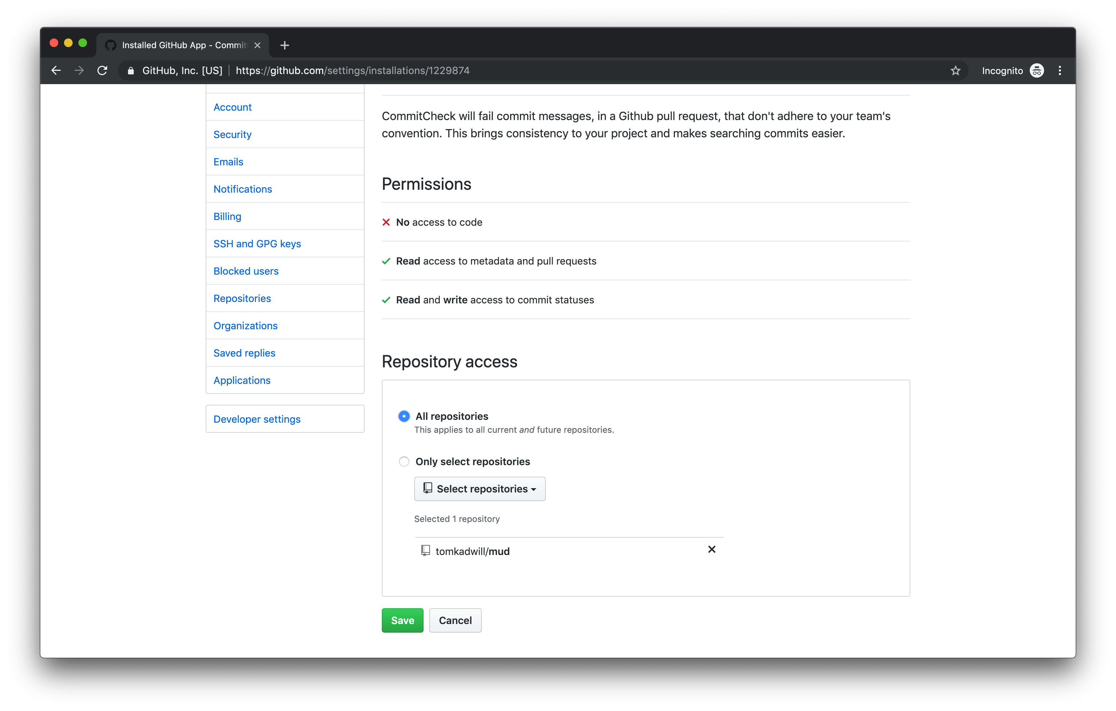Click the GitHub, Inc. [US] certificate label

point(182,70)
